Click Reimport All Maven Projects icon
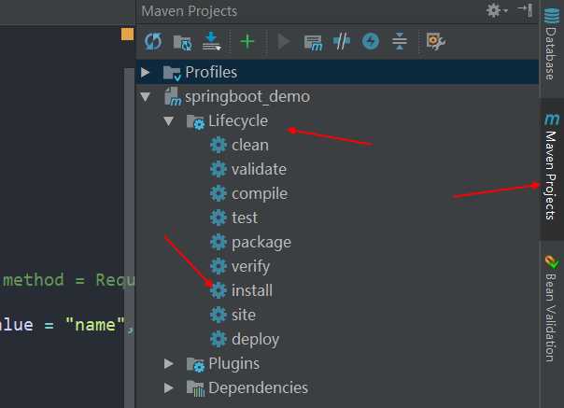The width and height of the screenshot is (564, 408). 153,41
